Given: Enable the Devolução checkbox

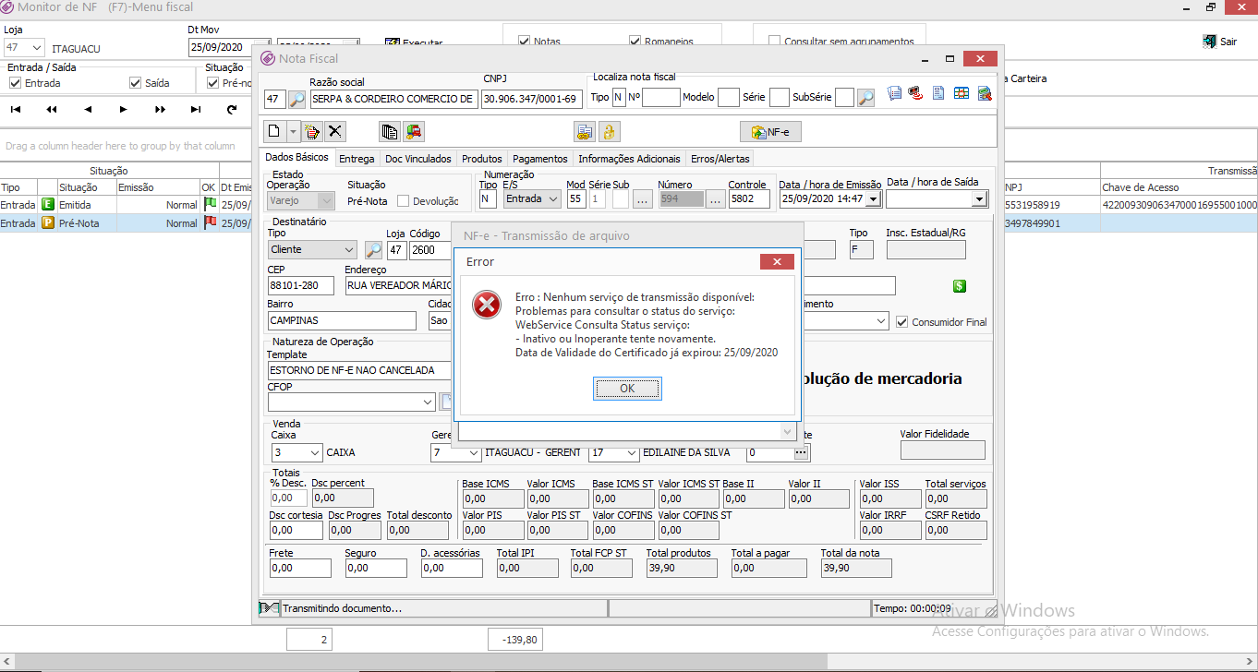Looking at the screenshot, I should point(403,201).
